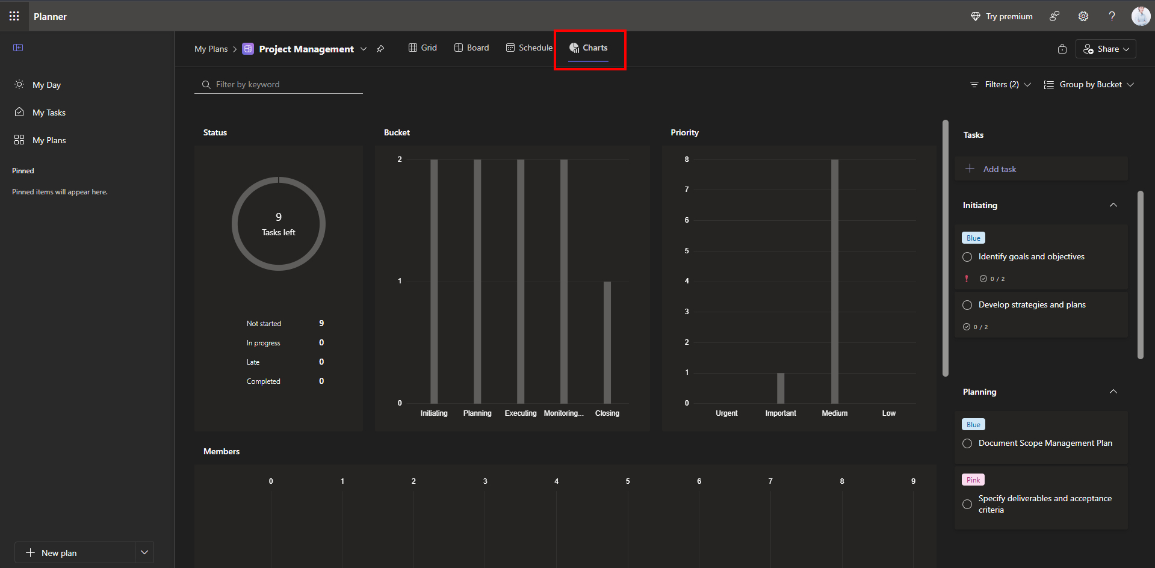The image size is (1155, 568).
Task: Switch to the Schedule view tab
Action: point(529,48)
